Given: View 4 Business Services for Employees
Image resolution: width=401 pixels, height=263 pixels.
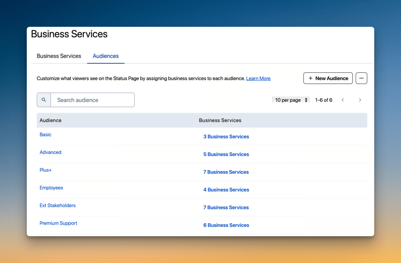Looking at the screenshot, I should 226,190.
